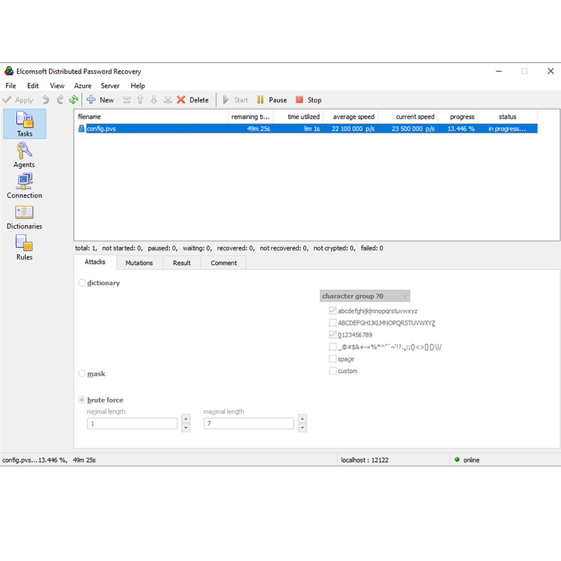Expand the character group ?0 dropdown
561x561 pixels.
[x=365, y=296]
